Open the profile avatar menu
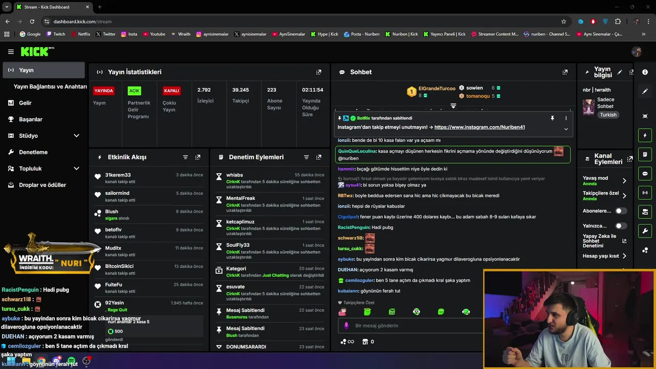The width and height of the screenshot is (656, 369). [x=637, y=51]
